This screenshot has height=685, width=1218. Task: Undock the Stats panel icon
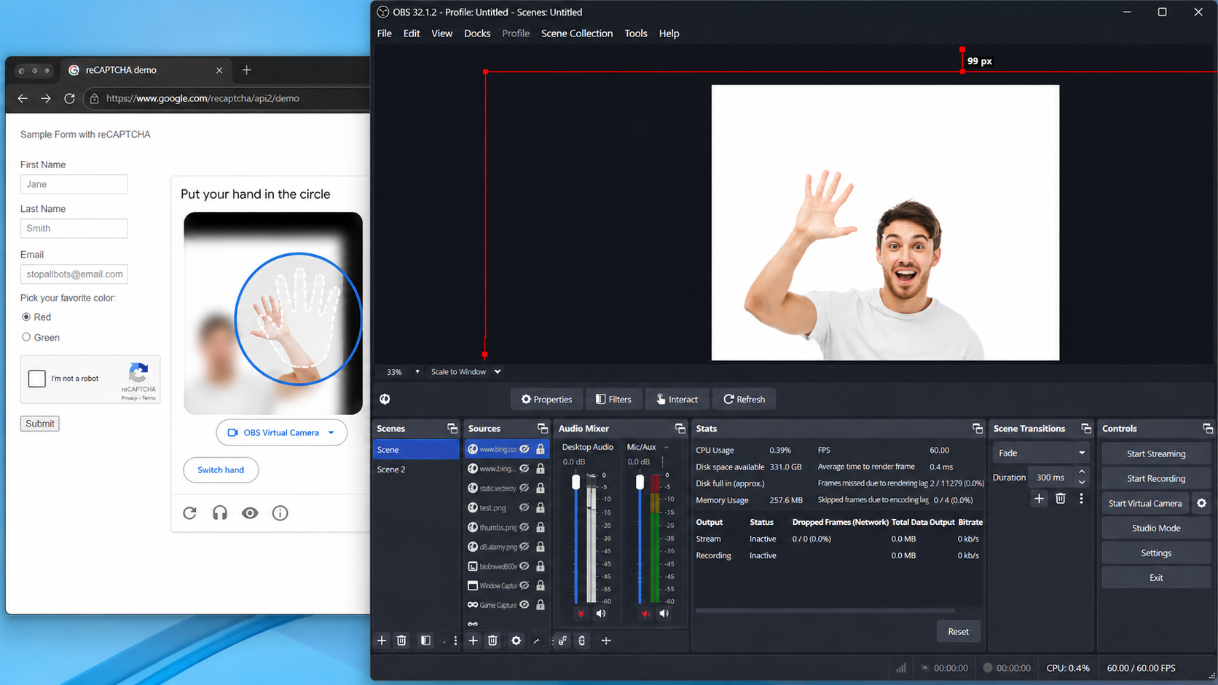(978, 429)
